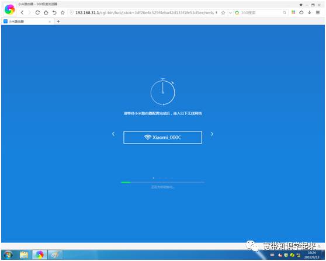The height and width of the screenshot is (261, 326).
Task: Maximize the browser window
Action: 313,5
